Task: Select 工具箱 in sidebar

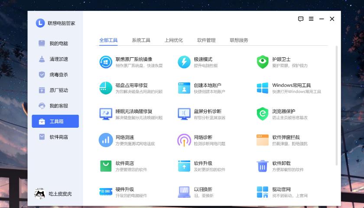Action: pos(55,121)
